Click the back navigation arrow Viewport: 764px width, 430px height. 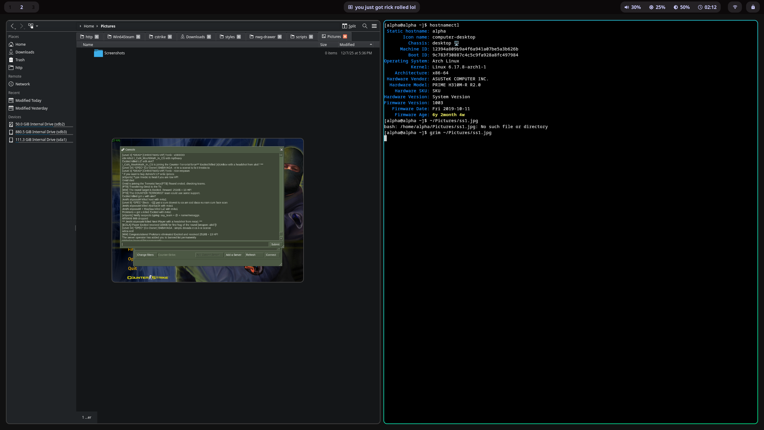pos(13,26)
